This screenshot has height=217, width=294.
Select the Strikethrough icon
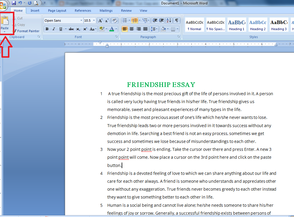(71, 29)
